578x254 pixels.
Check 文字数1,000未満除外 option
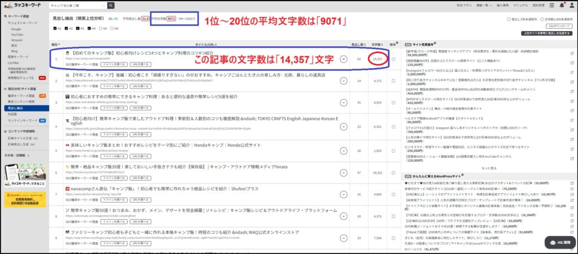pos(542,19)
